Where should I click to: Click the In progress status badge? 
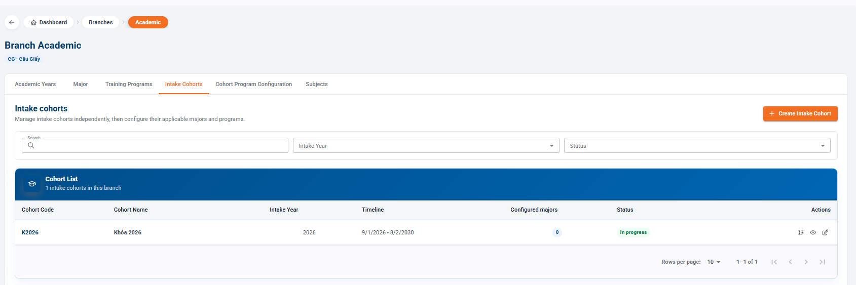[x=633, y=232]
